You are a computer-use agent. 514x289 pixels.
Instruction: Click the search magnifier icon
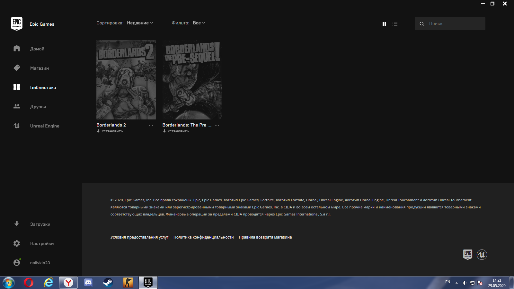pyautogui.click(x=422, y=24)
